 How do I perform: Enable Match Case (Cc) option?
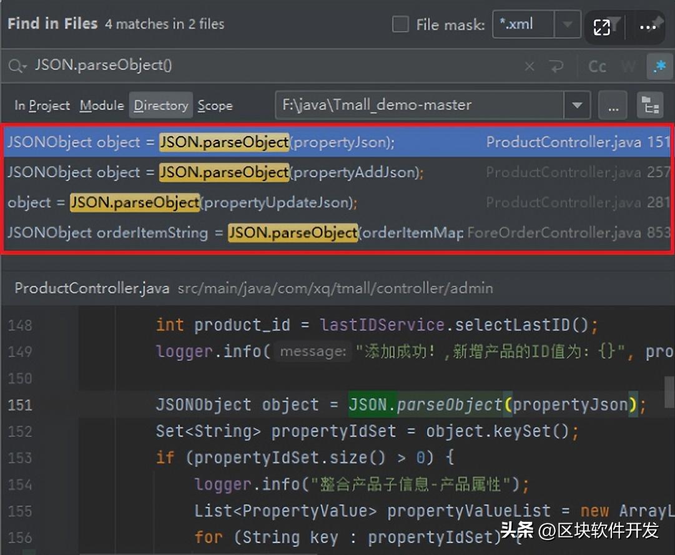click(597, 66)
